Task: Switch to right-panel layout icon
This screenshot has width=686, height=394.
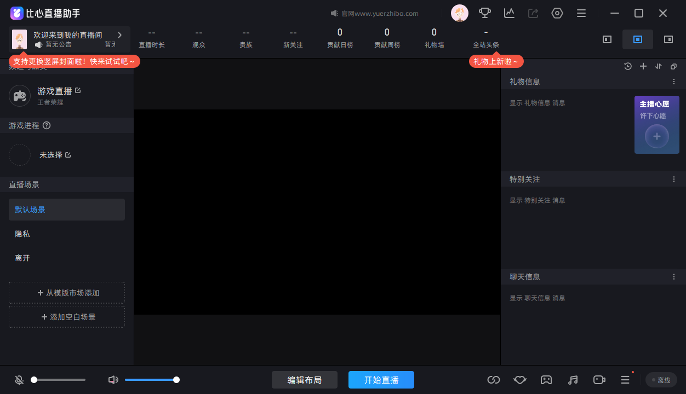Action: coord(668,39)
